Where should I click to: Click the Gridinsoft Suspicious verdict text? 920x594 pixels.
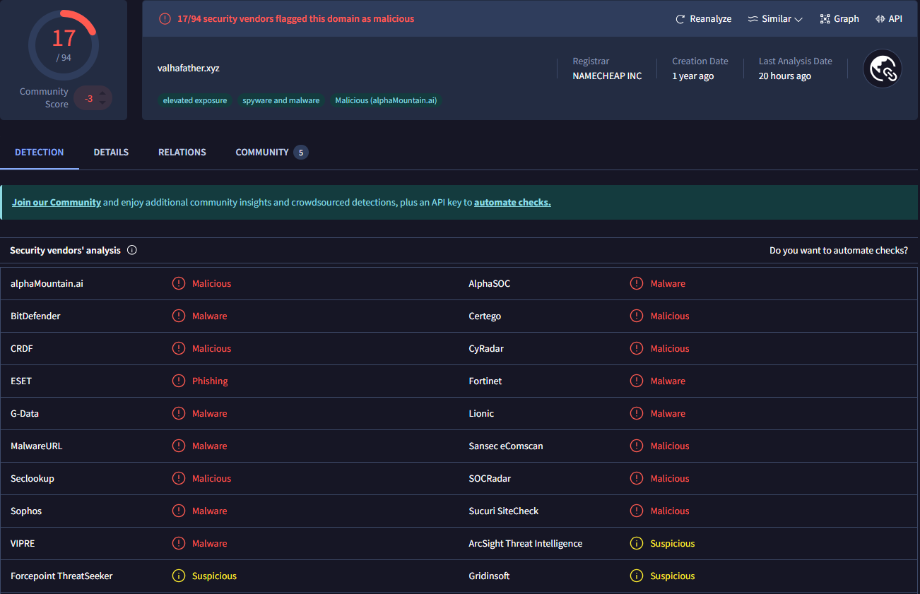(x=673, y=576)
